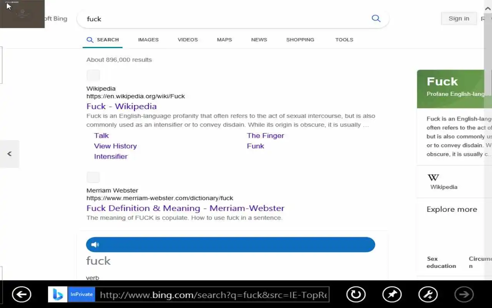The image size is (492, 308).
Task: Switch to the NEWS tab
Action: [259, 40]
